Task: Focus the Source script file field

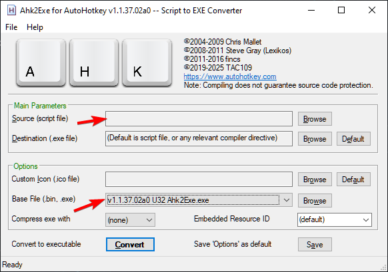Action: point(199,119)
